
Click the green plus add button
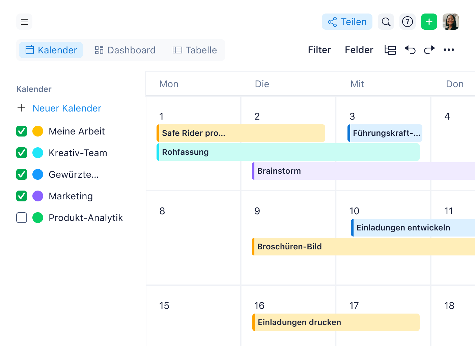coord(429,22)
